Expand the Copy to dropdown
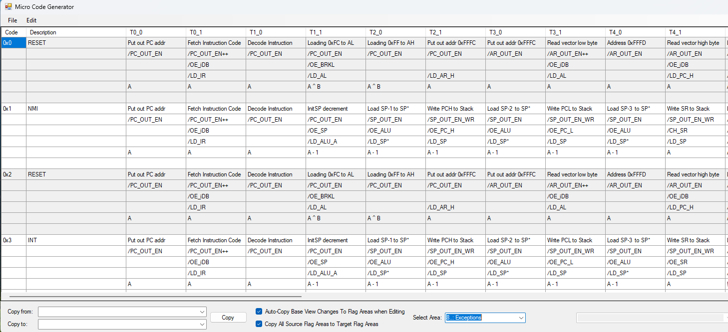The width and height of the screenshot is (728, 332). pos(202,325)
